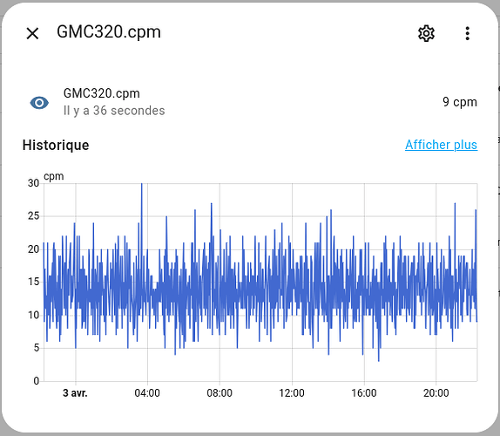Click the cpm unit label above chart
Viewport: 500px width, 436px height.
(x=54, y=176)
